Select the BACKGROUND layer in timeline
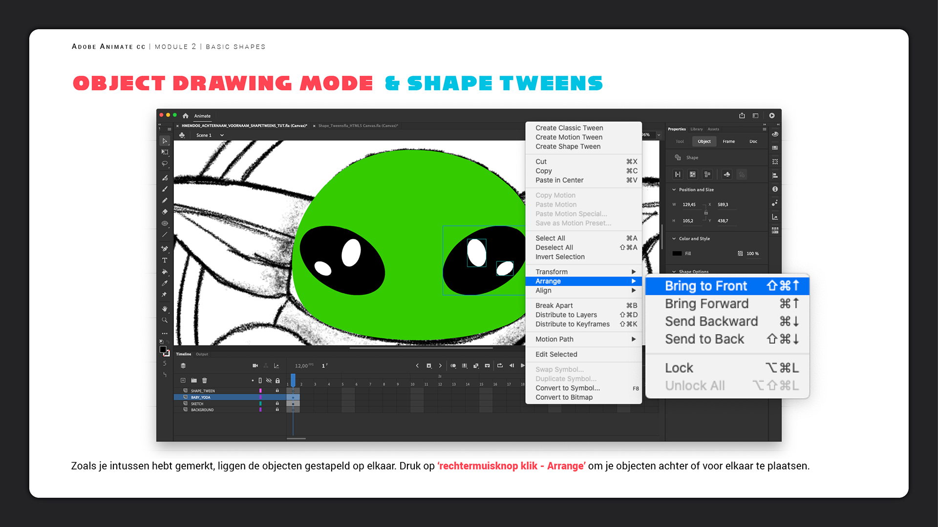Viewport: 938px width, 527px height. pos(202,410)
